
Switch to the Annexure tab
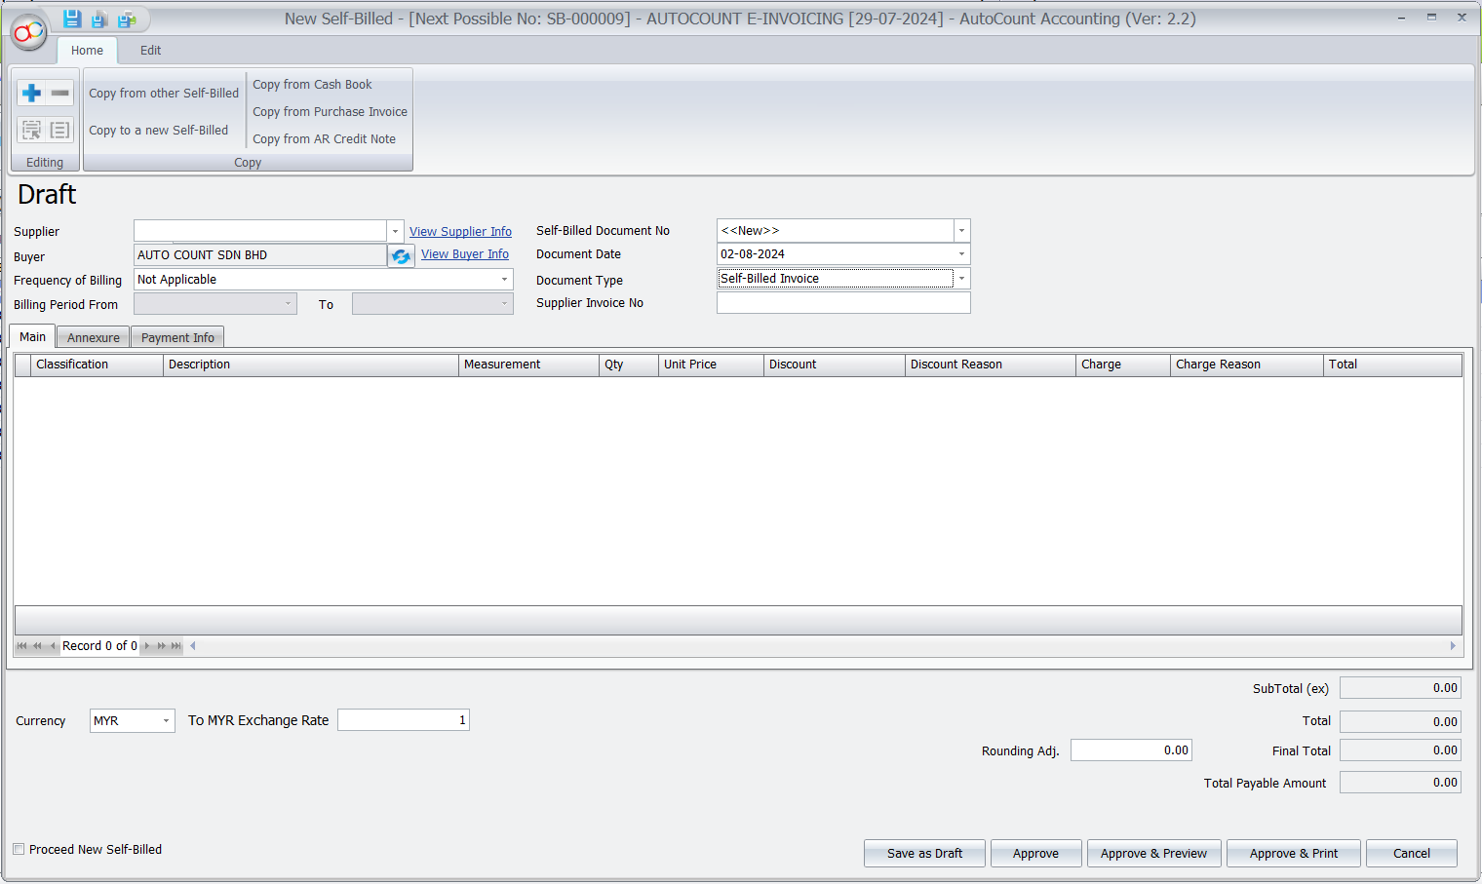(93, 337)
